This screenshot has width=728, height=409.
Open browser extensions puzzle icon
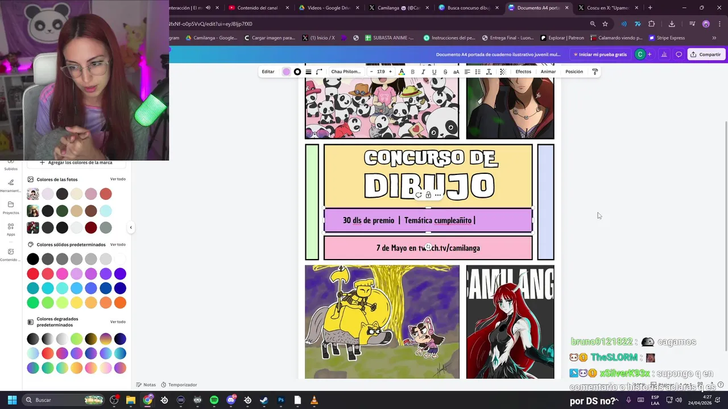point(652,24)
